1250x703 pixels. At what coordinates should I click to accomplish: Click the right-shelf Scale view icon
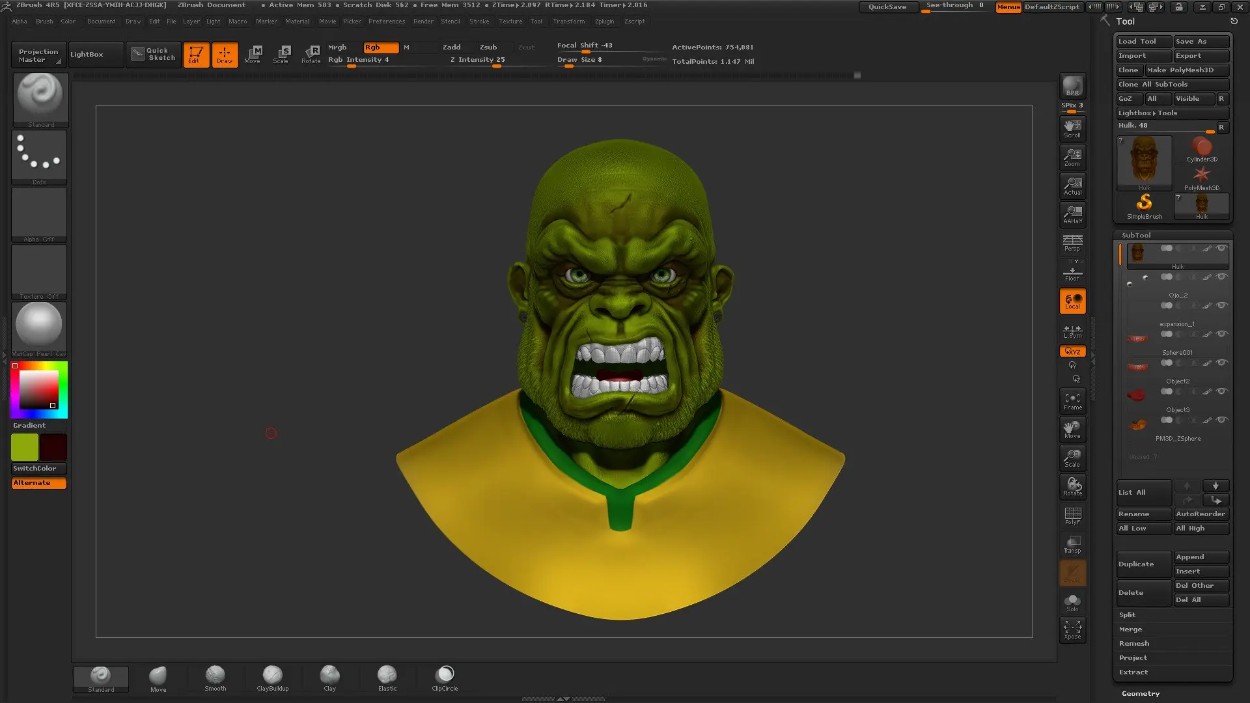(1072, 459)
